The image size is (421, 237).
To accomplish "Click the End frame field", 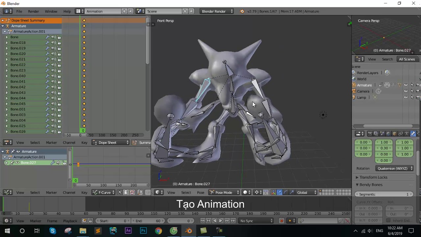I will [x=148, y=221].
